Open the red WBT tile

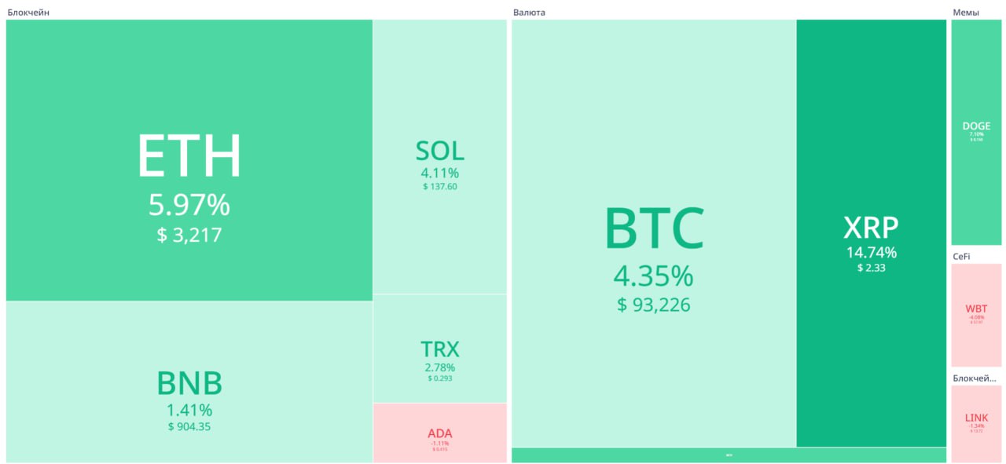976,314
